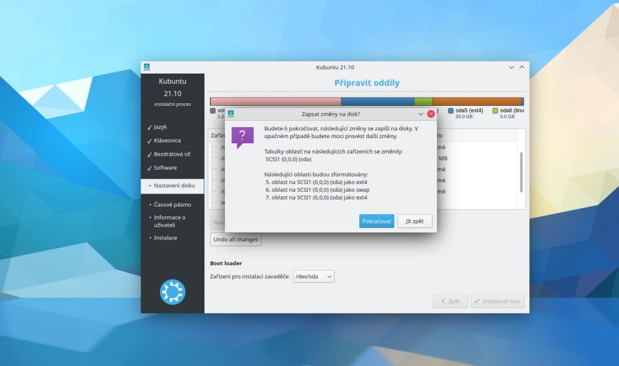Click the Kubuntu gear logo in sidebar
This screenshot has width=619, height=366.
(x=173, y=292)
